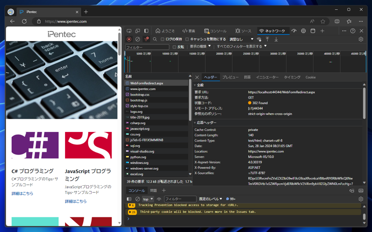Click the network filter input field
The image size is (372, 232).
tap(147, 47)
